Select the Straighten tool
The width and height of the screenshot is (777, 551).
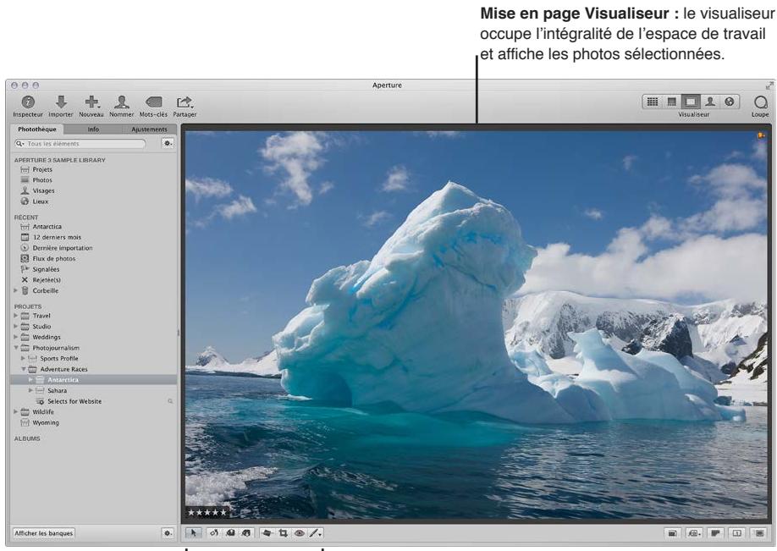[267, 533]
